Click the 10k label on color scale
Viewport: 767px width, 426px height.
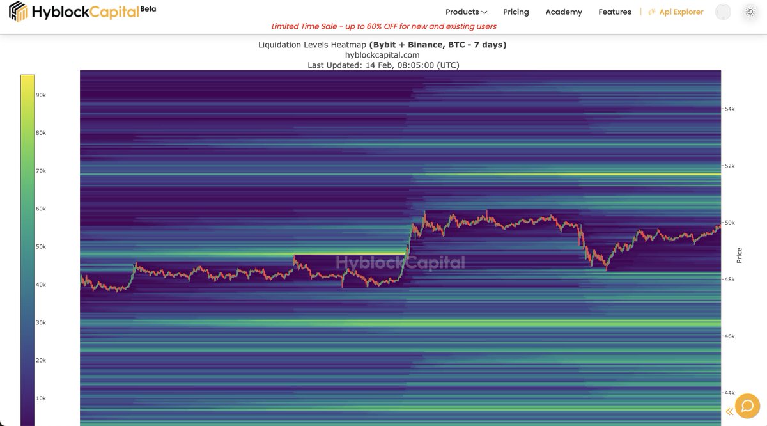(x=40, y=398)
